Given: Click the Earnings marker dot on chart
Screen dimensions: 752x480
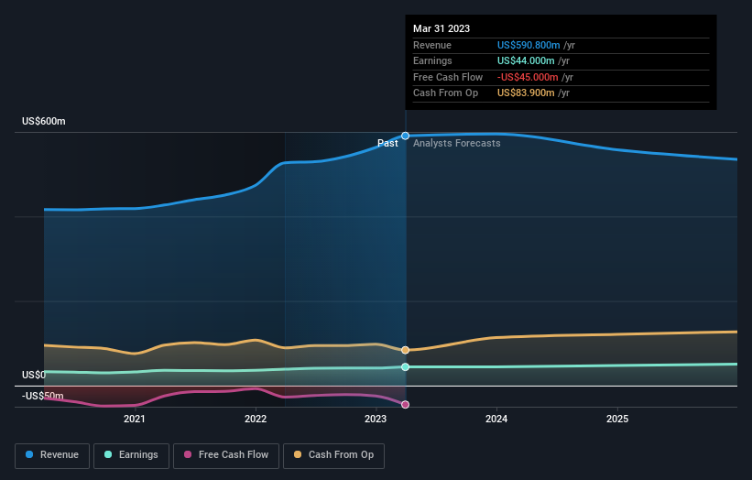Looking at the screenshot, I should click(405, 366).
